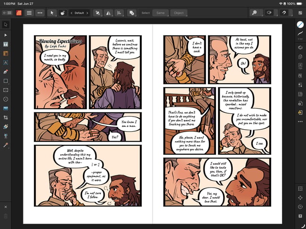Click the 'I see.' speech bubble

[x=259, y=143]
